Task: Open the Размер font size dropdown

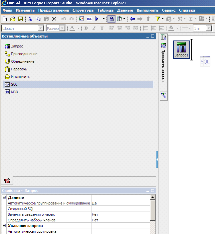Action: coord(62,29)
